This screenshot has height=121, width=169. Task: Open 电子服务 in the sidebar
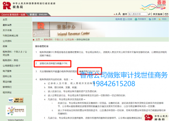coord(16,71)
